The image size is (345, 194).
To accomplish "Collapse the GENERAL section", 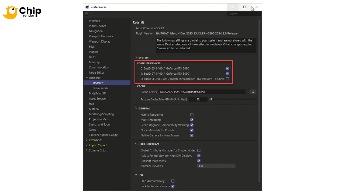I will [136, 108].
